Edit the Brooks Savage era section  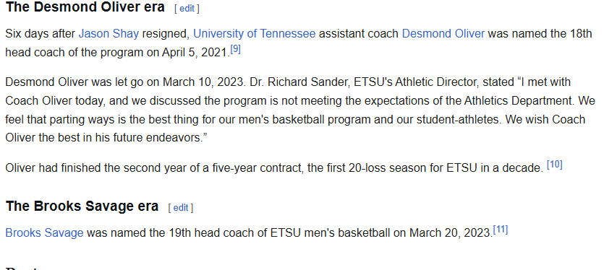coord(181,208)
